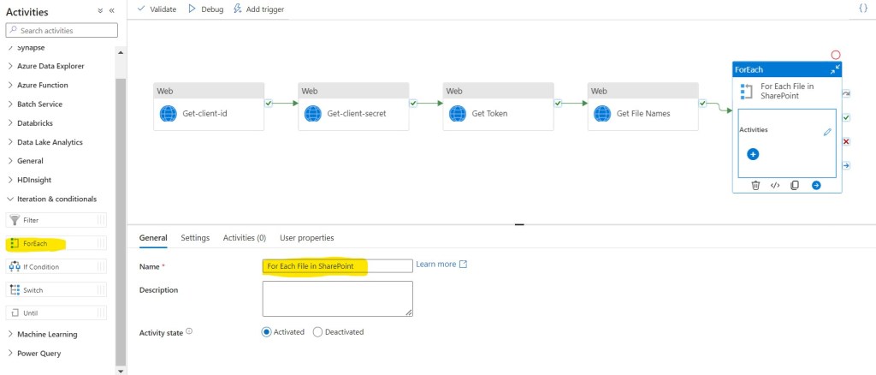Click the delete trash icon on ForEach activity
Image resolution: width=876 pixels, height=375 pixels.
click(755, 185)
